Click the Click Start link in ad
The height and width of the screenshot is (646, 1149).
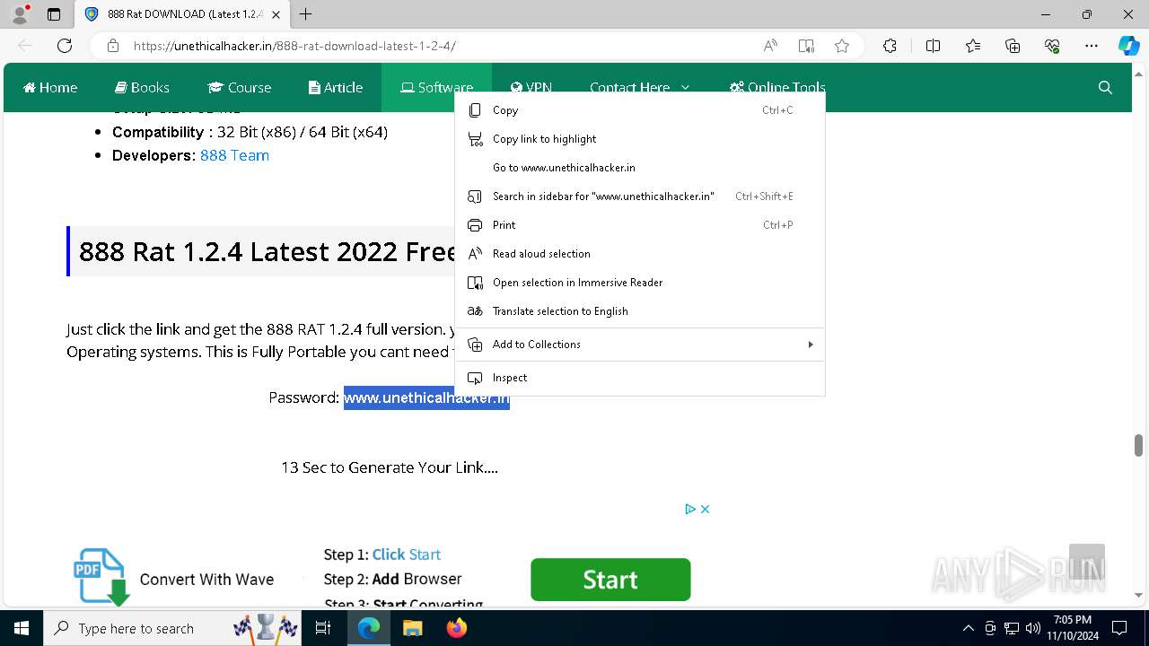point(407,554)
